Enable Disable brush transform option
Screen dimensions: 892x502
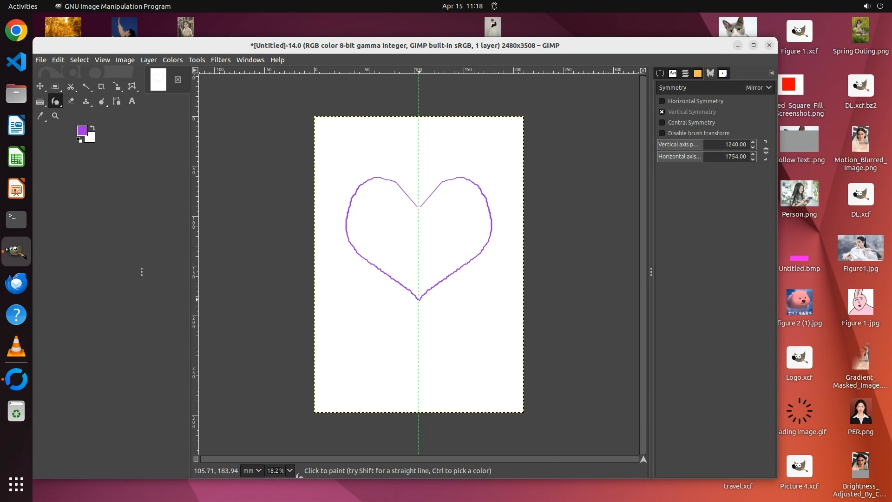point(662,133)
